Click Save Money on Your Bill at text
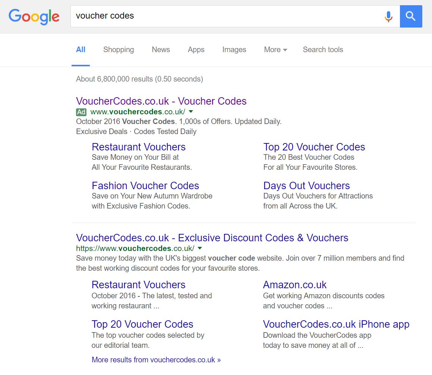This screenshot has width=432, height=375. pyautogui.click(x=135, y=157)
